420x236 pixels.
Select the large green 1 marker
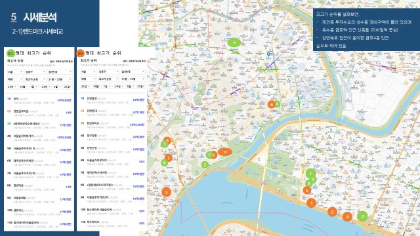(310, 173)
